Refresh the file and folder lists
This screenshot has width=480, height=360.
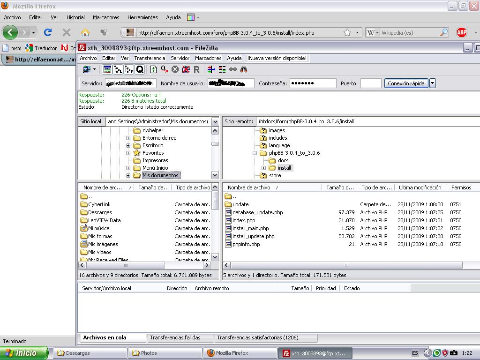click(x=153, y=69)
